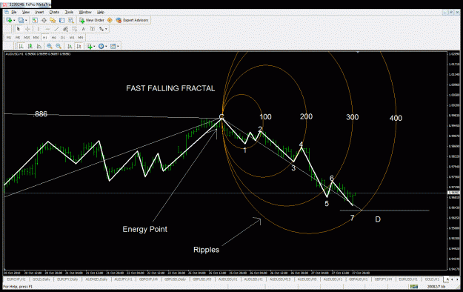
Task: Open the File menu
Action: coord(13,12)
